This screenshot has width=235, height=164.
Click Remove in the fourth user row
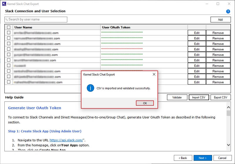tap(218, 49)
